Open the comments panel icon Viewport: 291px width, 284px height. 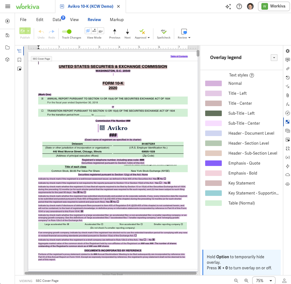tap(287, 60)
